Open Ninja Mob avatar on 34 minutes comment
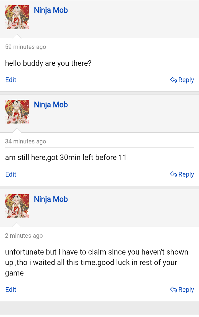This screenshot has width=199, height=317. coord(17,112)
